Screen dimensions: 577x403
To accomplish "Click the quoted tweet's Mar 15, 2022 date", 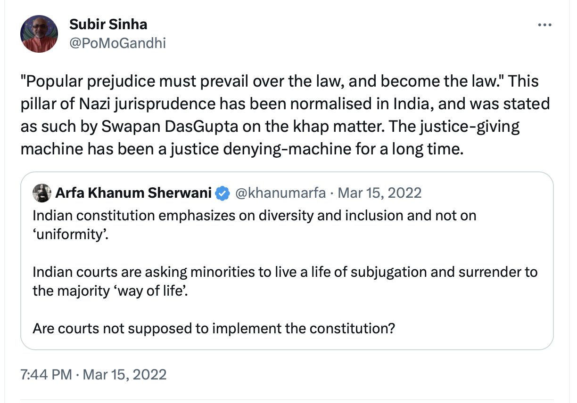I will pos(380,193).
